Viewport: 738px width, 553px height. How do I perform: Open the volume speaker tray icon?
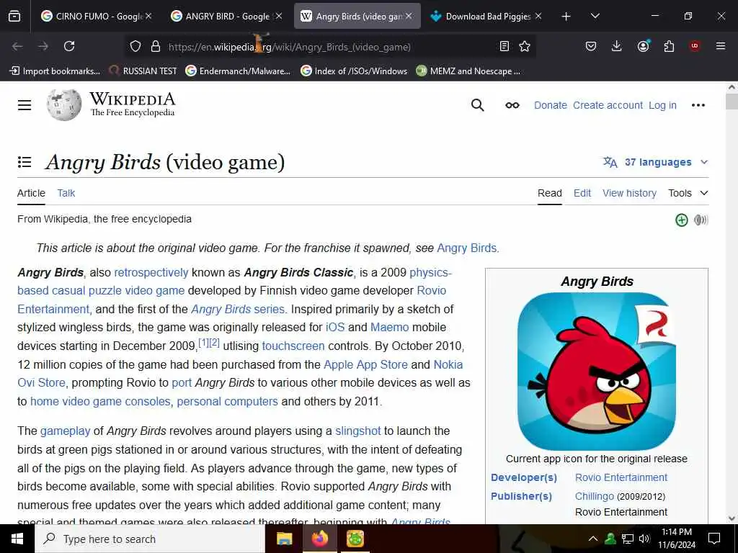(644, 539)
